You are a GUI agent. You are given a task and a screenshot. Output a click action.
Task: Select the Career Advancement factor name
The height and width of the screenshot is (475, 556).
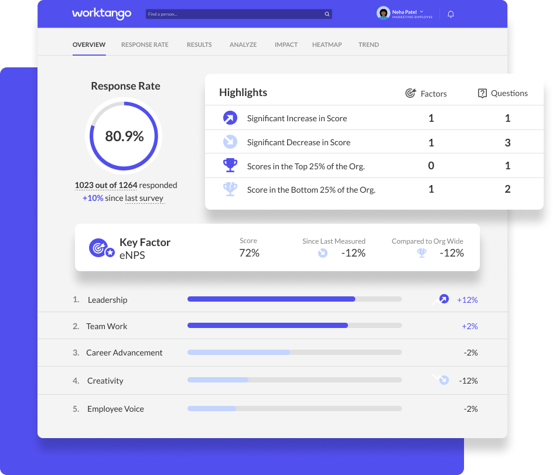(124, 353)
